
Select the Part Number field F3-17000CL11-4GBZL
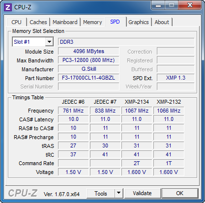click(x=88, y=78)
